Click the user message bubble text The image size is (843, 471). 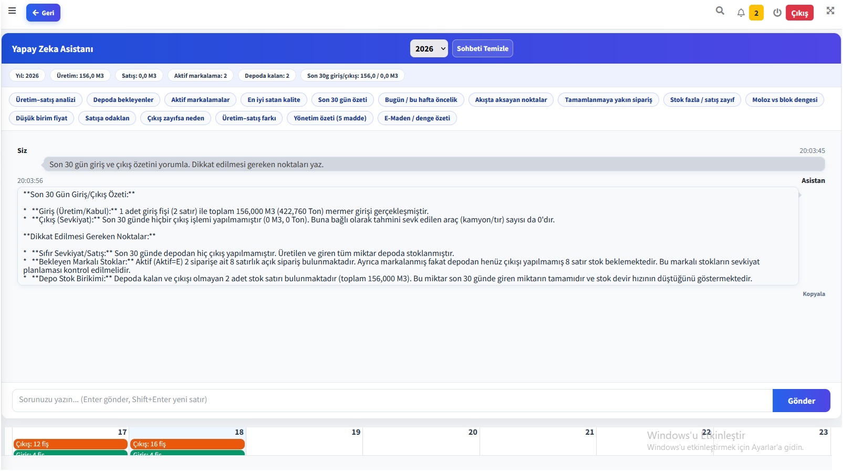(x=186, y=165)
